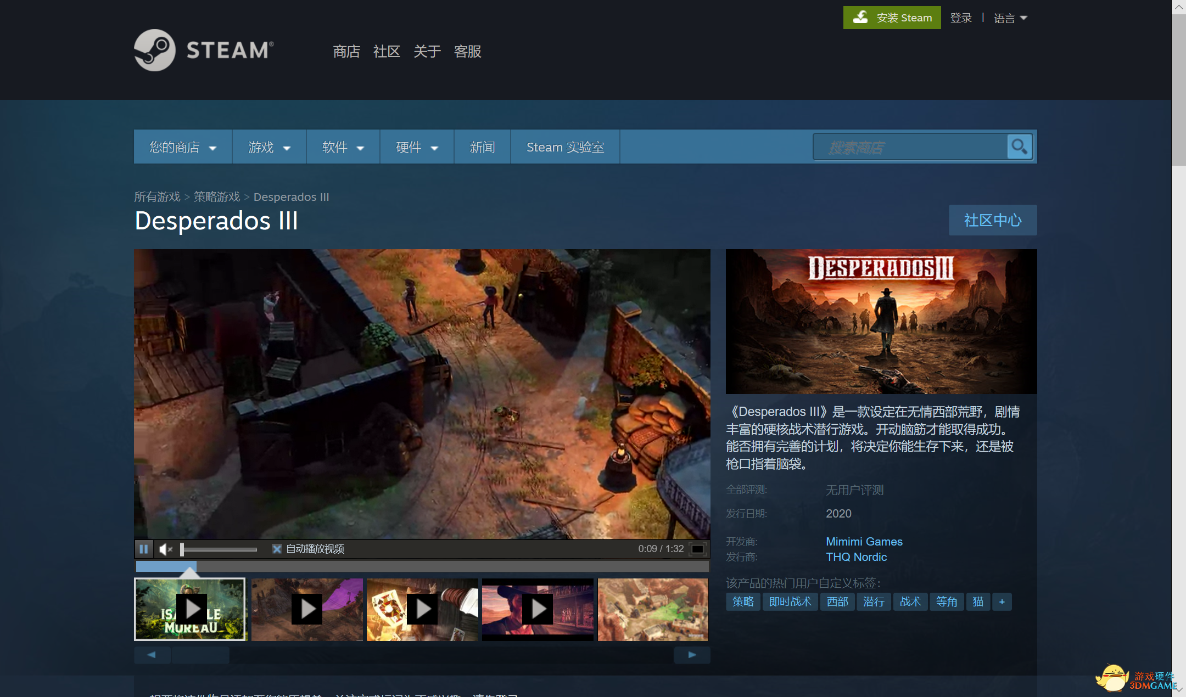The image size is (1186, 697).
Task: Uncheck 自动播放视频 autoplay checkbox
Action: click(277, 549)
